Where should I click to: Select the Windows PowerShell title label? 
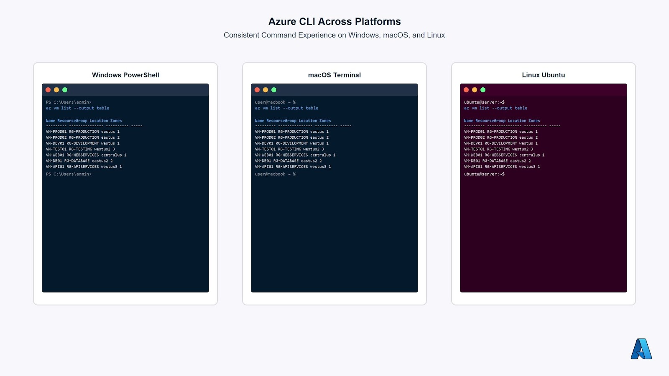pos(125,75)
